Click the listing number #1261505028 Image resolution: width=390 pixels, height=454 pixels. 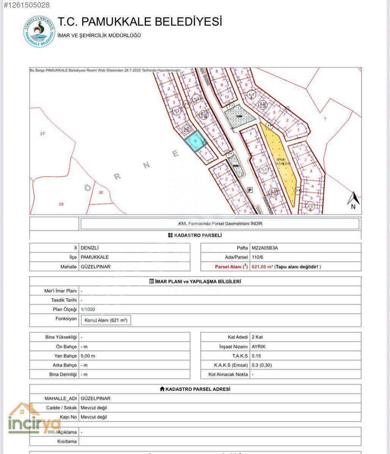coord(27,5)
